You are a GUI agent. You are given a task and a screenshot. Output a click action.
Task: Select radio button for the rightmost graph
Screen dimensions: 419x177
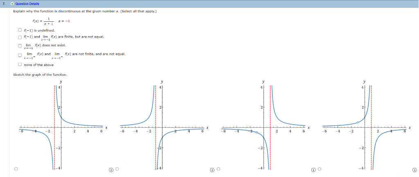tap(319, 169)
